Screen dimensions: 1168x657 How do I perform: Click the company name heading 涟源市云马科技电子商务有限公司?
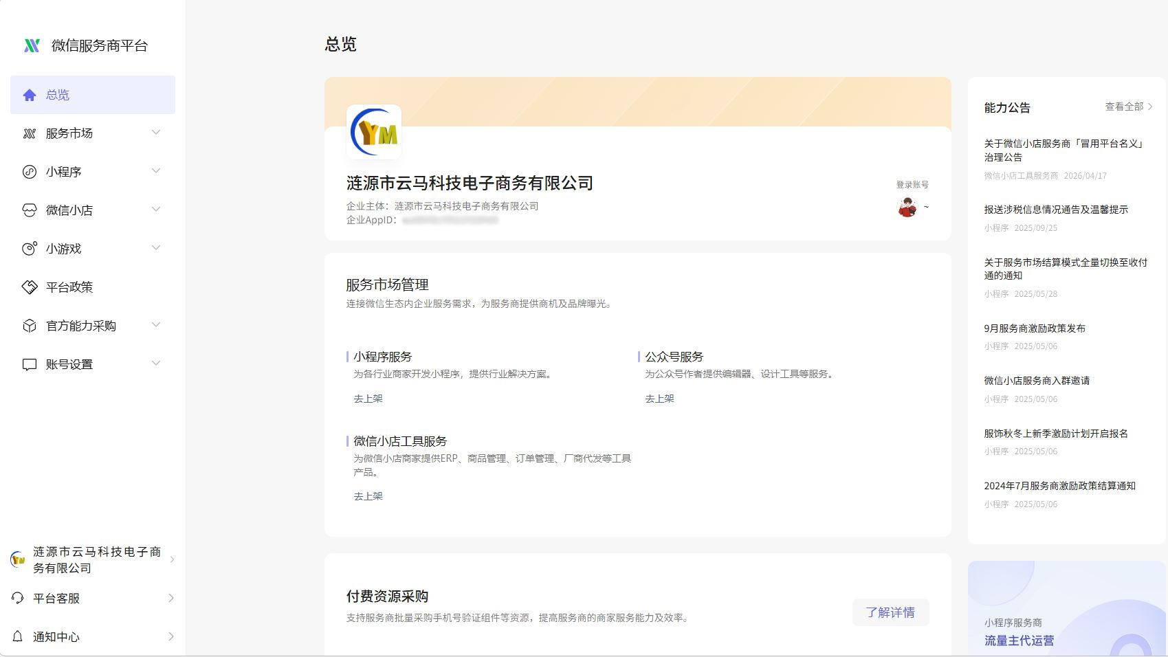coord(470,183)
